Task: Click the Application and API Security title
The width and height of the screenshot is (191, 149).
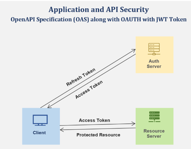Action: tap(99, 10)
